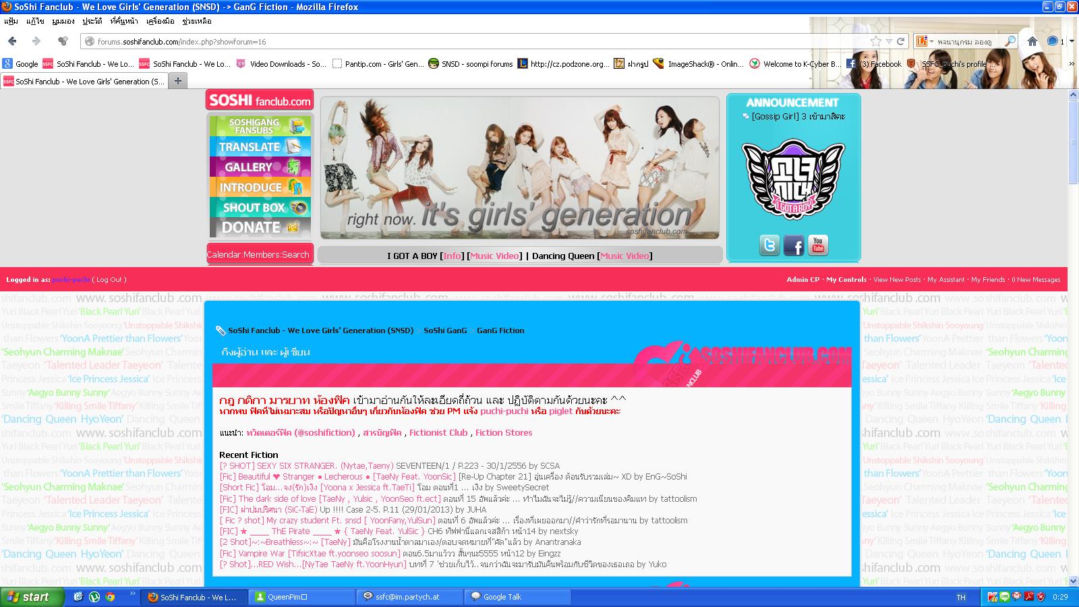Click View New Posts

coord(897,280)
